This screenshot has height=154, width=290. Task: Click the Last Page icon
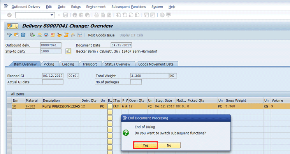click(x=137, y=15)
